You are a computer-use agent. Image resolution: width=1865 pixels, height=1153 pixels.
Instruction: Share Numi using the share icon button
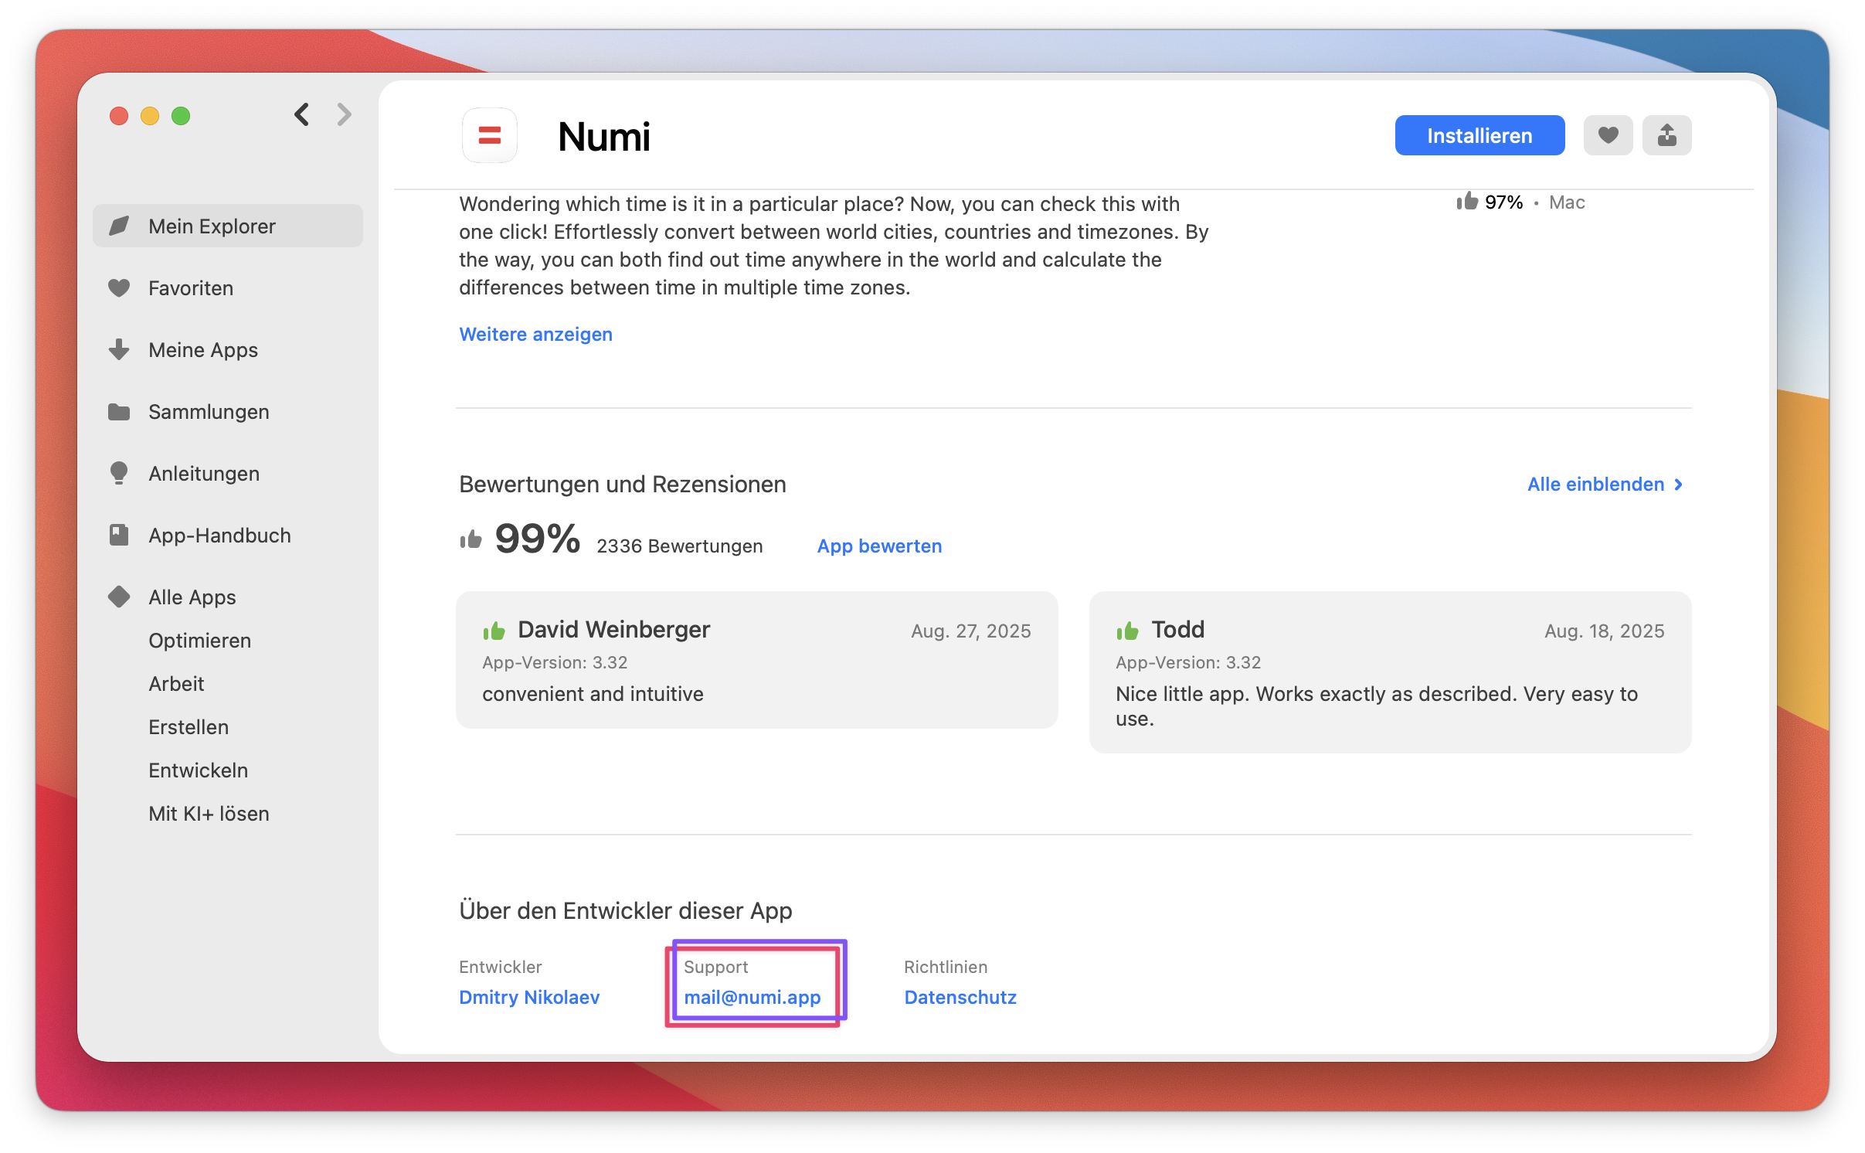click(1666, 135)
